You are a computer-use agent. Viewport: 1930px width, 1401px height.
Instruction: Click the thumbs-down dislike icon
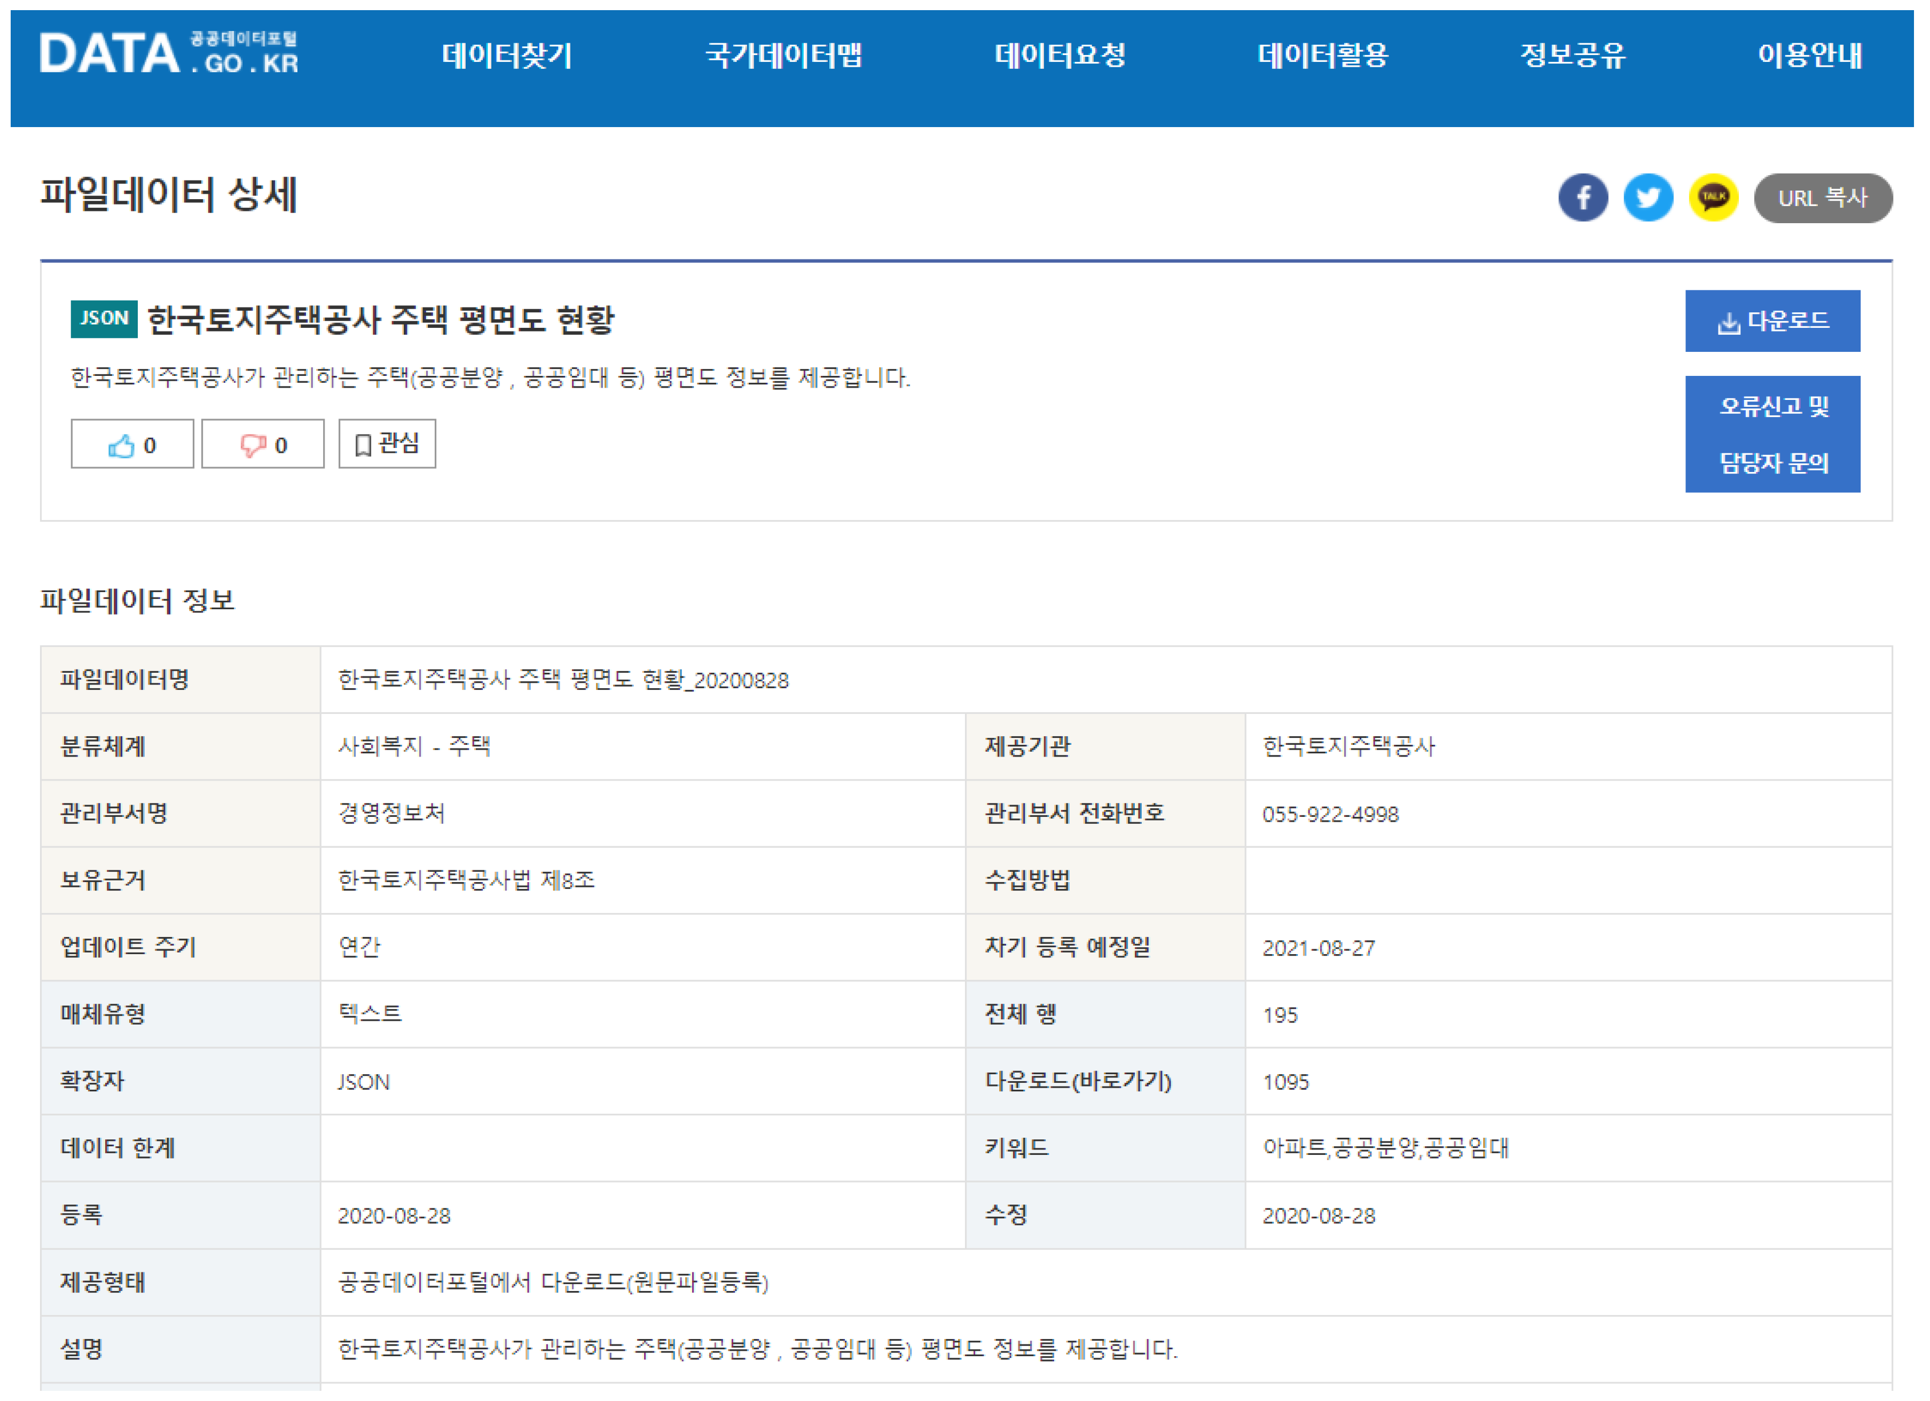click(253, 445)
